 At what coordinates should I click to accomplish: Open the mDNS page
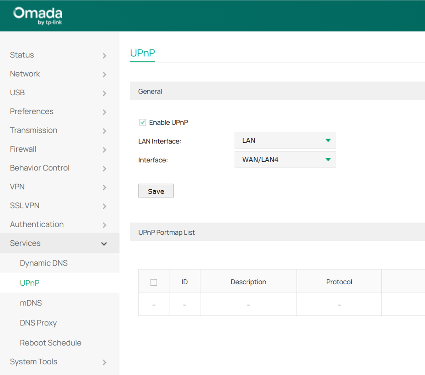coord(31,303)
